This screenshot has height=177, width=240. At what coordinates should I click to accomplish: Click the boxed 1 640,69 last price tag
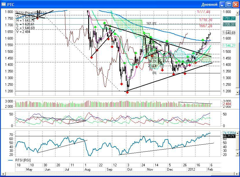pyautogui.click(x=229, y=33)
